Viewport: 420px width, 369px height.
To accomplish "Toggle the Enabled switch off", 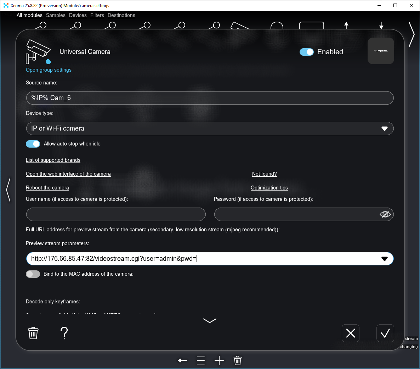I will point(307,52).
